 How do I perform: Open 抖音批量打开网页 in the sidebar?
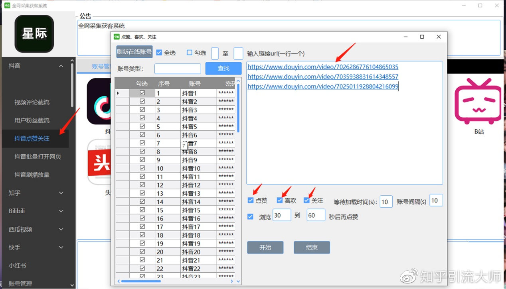click(x=38, y=157)
